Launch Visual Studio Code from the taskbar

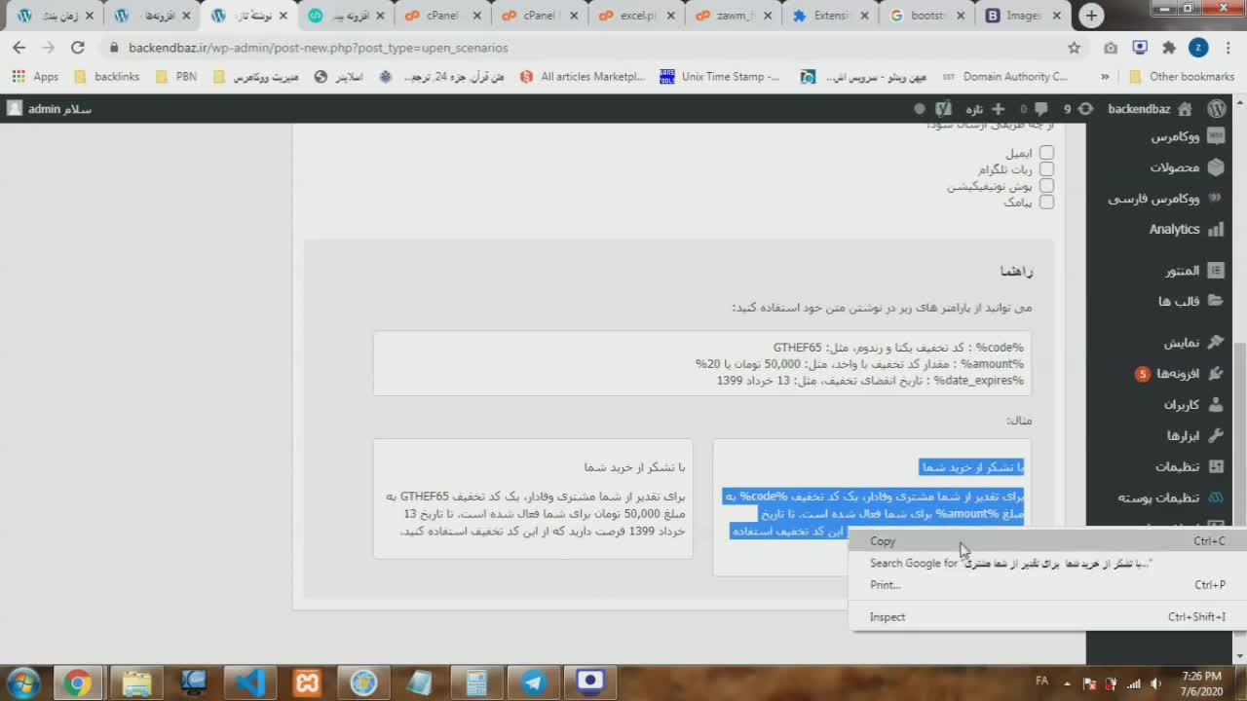[x=250, y=683]
